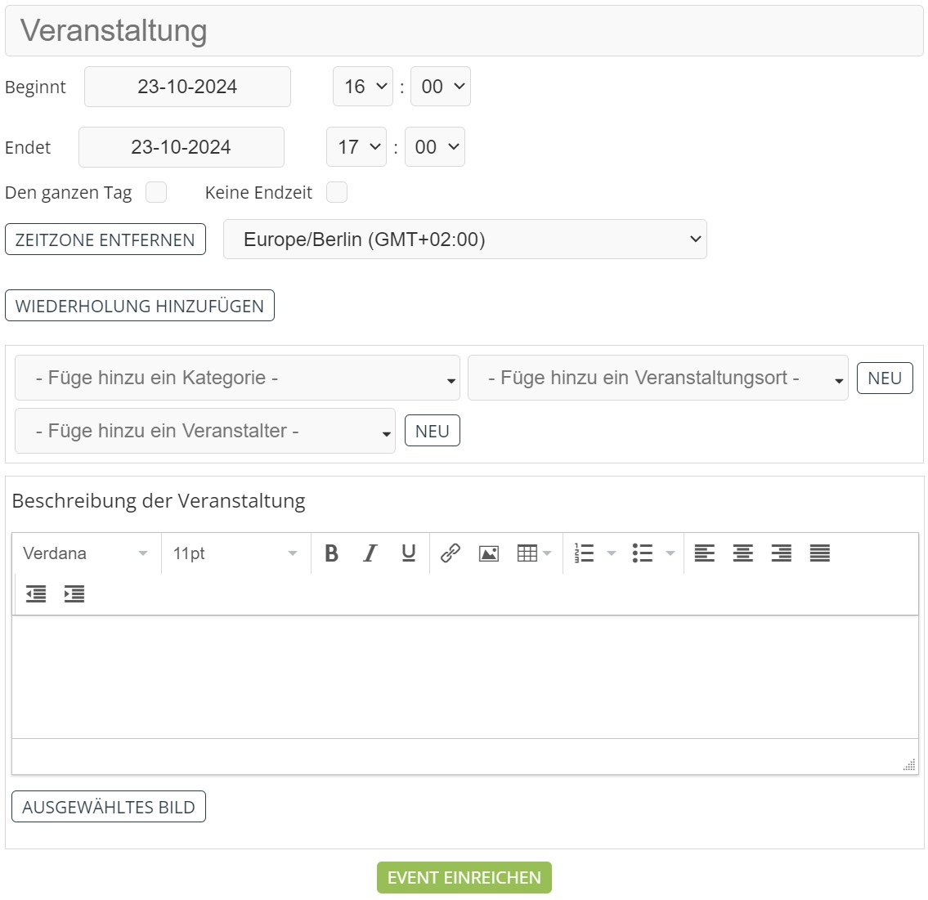Check the "Keine Endzeit" box
928x900 pixels.
(336, 192)
